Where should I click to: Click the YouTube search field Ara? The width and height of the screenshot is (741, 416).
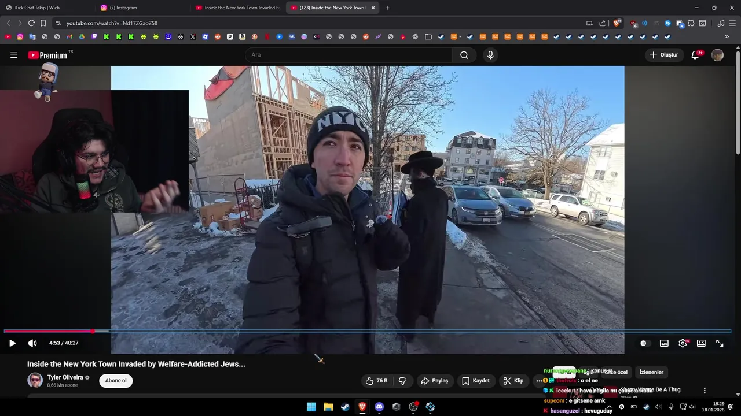pos(349,55)
